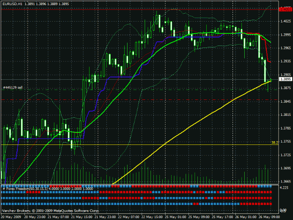Click the 1.3785 price axis label

285,128
